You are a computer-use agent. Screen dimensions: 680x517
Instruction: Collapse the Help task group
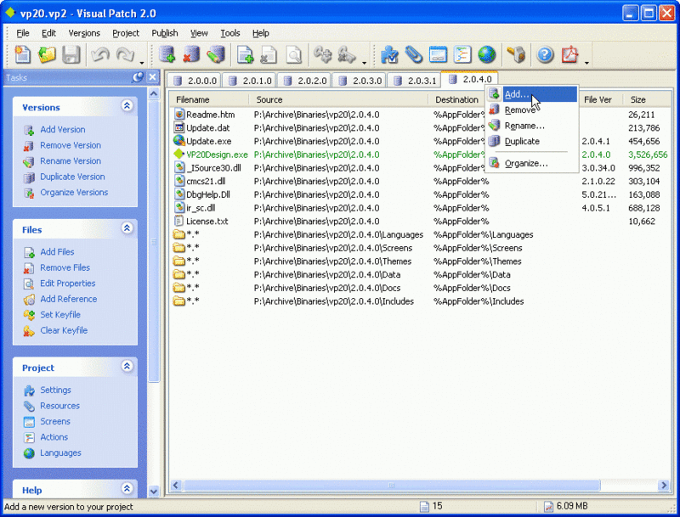tap(127, 489)
